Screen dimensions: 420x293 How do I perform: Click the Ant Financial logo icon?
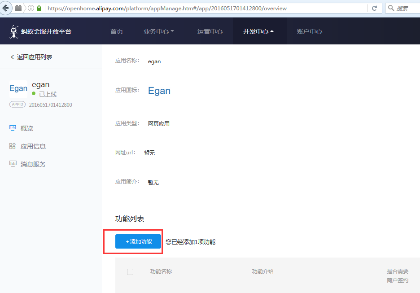[14, 32]
